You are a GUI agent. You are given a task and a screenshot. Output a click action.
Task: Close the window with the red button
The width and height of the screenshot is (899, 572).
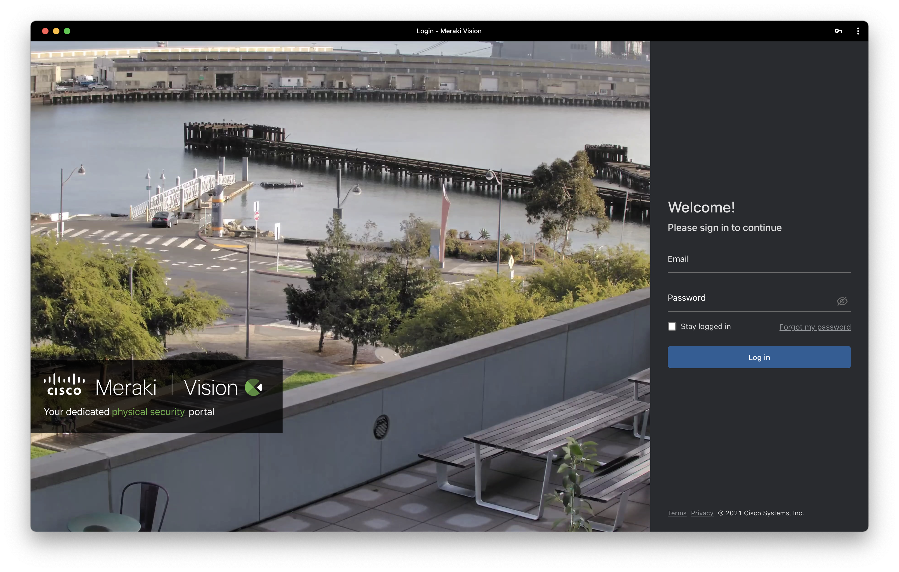tap(45, 31)
